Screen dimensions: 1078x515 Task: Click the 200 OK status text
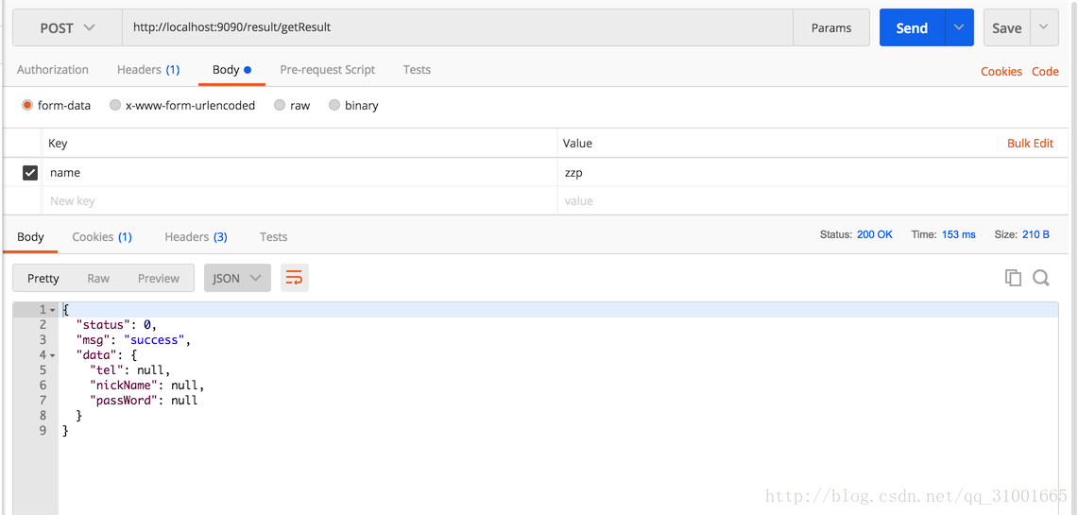875,234
